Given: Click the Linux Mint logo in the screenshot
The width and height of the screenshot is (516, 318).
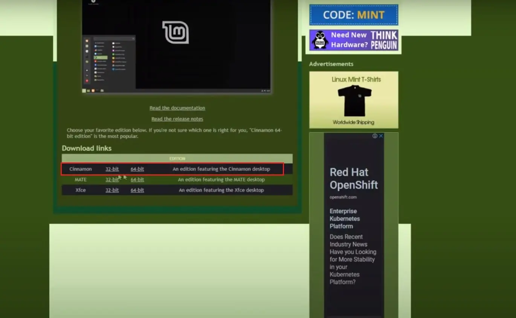Looking at the screenshot, I should click(x=176, y=32).
